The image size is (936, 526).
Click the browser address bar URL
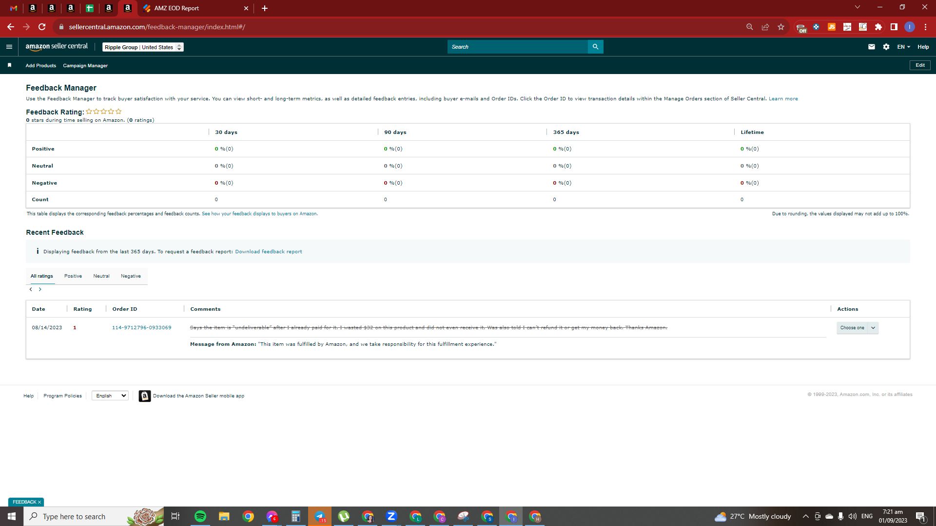click(156, 27)
